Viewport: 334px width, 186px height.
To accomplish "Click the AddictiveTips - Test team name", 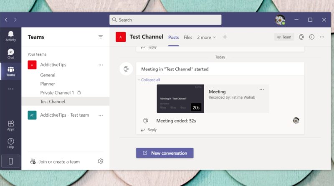I will click(65, 115).
